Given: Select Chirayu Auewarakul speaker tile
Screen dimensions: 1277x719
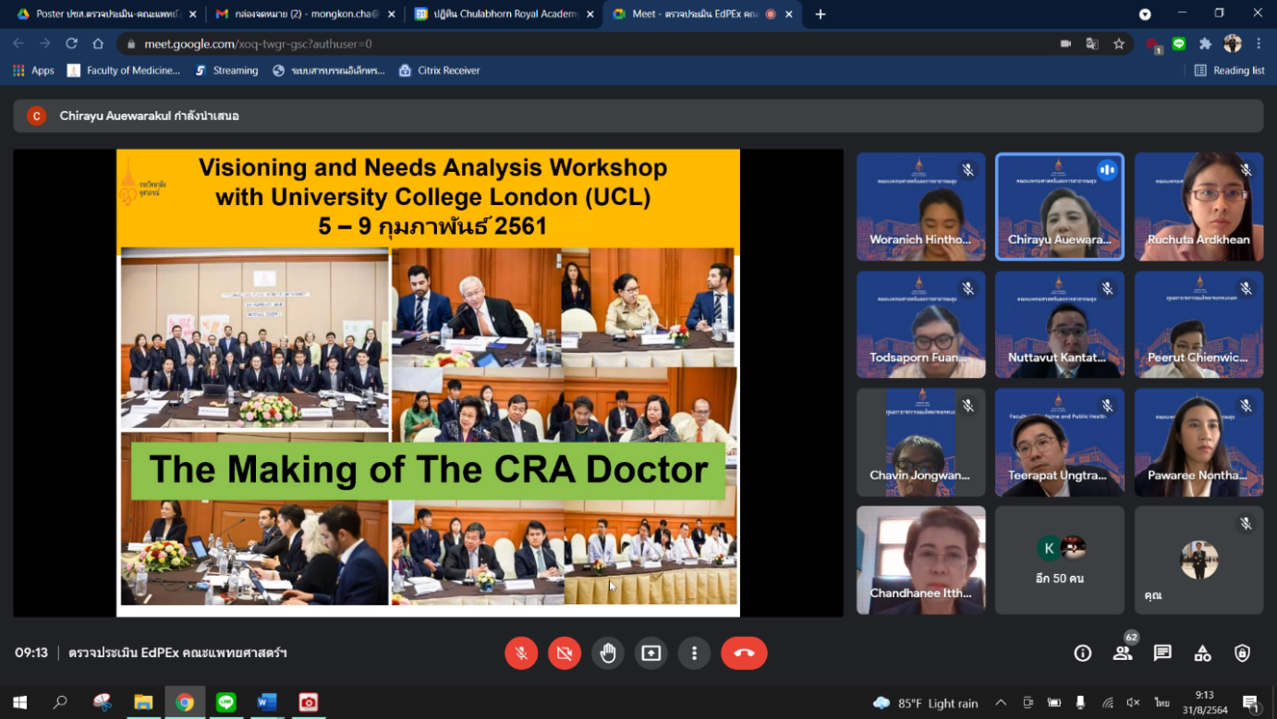Looking at the screenshot, I should coord(1060,206).
